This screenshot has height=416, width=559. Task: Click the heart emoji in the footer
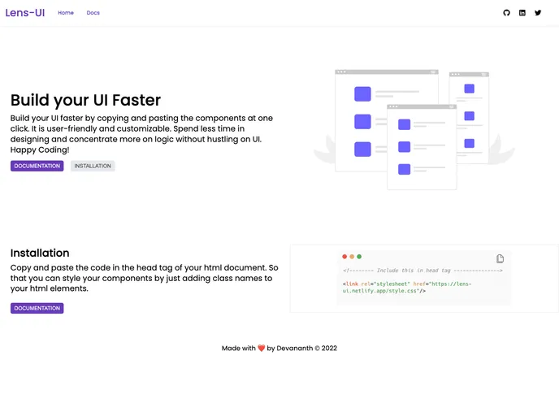[x=262, y=349]
